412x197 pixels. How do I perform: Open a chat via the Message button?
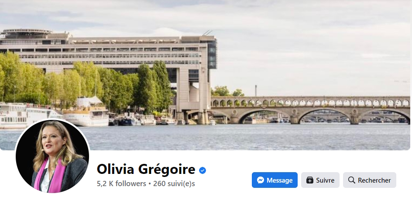[x=275, y=180]
